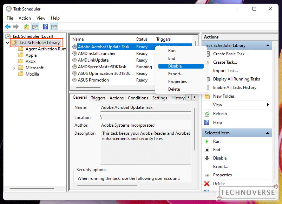Click the New Folder icon in Actions pane
The height and width of the screenshot is (204, 282).
[x=207, y=97]
